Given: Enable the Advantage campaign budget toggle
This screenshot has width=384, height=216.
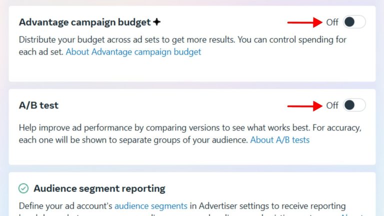Looking at the screenshot, I should (x=354, y=22).
